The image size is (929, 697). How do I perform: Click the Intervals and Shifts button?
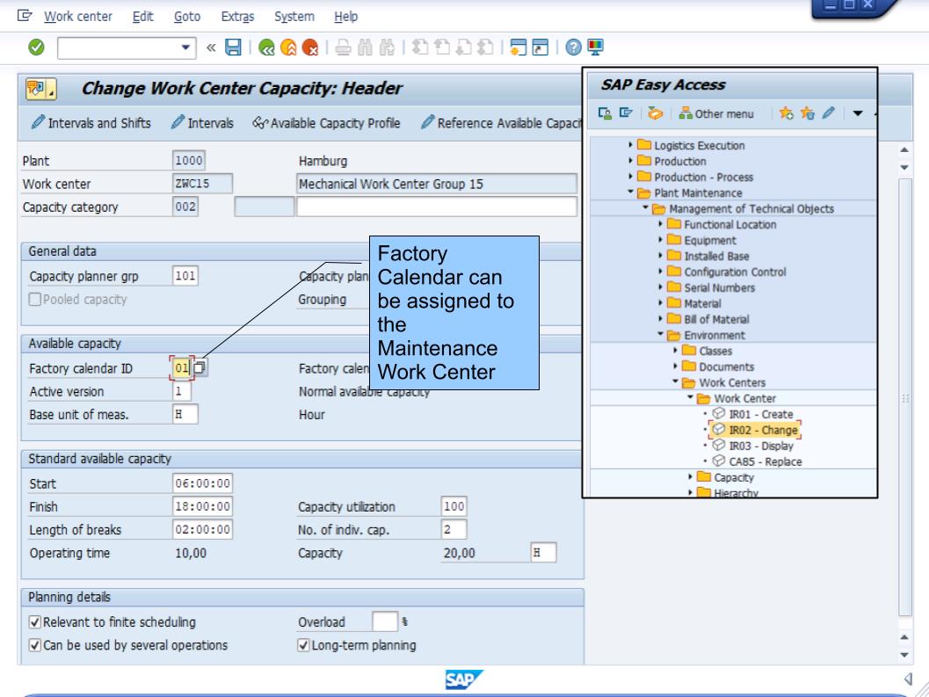click(91, 123)
